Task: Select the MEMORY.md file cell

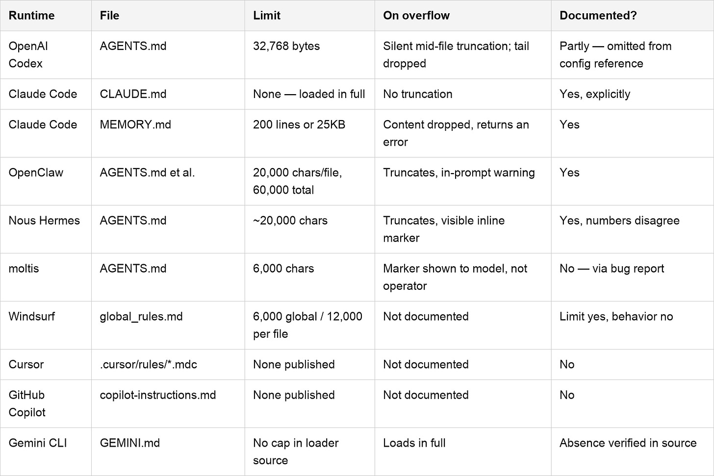Action: click(168, 133)
